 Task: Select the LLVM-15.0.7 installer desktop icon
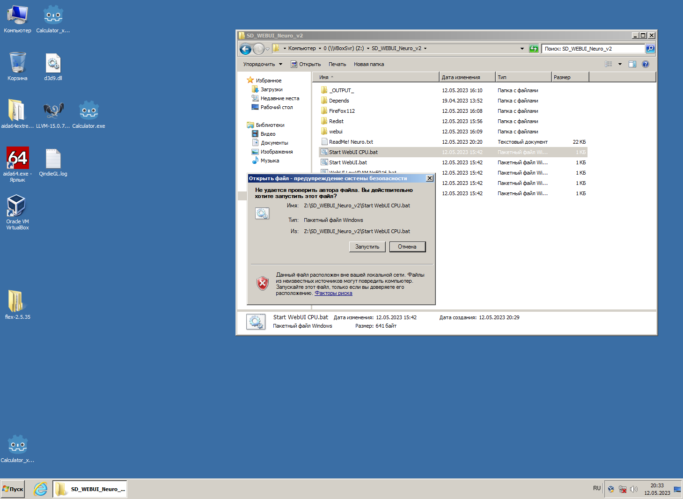[53, 114]
